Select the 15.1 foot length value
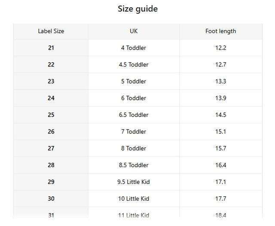 pos(220,132)
